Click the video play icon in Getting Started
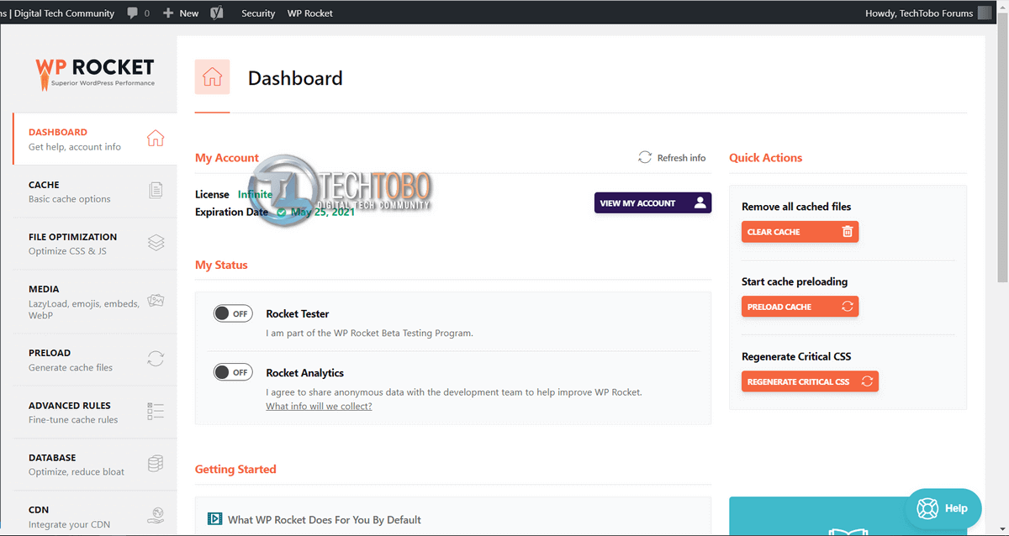This screenshot has width=1009, height=536. (x=215, y=519)
